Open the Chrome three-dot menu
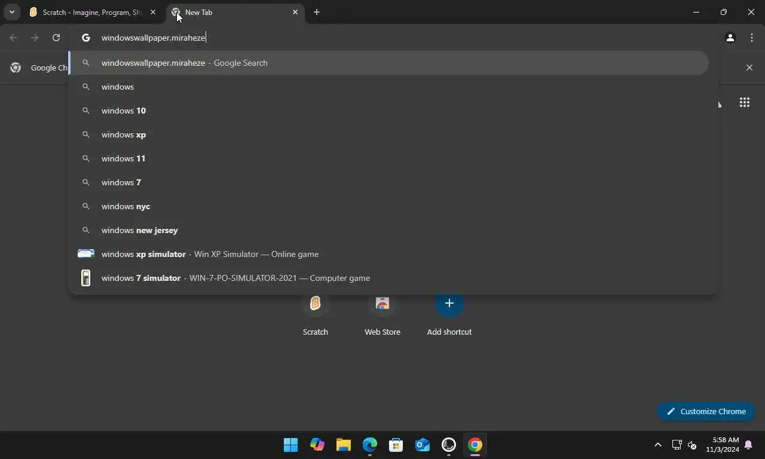Screen dimensions: 765x459 point(752,38)
